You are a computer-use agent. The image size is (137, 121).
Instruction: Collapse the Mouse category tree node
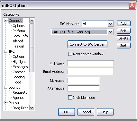[x=5, y=103]
